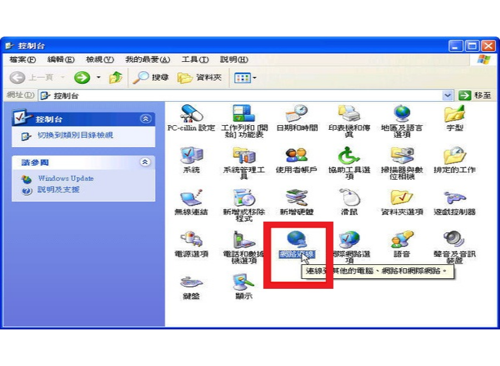This screenshot has height=366, width=500.
Task: Collapse the 請參閱 sidebar section
Action: point(145,162)
